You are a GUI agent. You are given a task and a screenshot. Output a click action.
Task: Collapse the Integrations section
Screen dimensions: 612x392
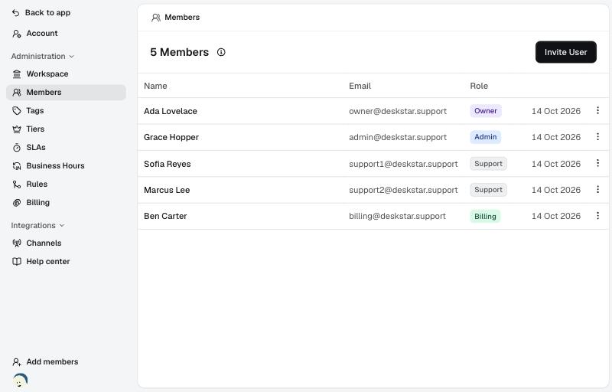click(x=37, y=226)
